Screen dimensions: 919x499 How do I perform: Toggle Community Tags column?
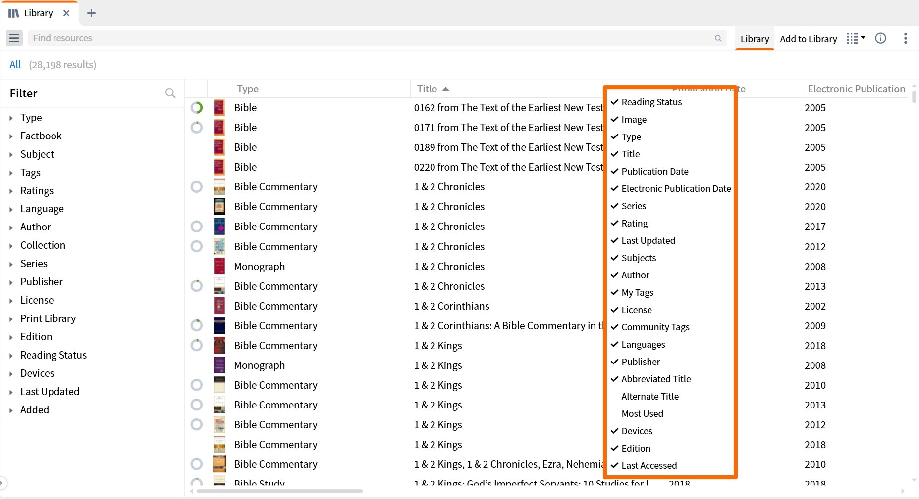coord(650,327)
